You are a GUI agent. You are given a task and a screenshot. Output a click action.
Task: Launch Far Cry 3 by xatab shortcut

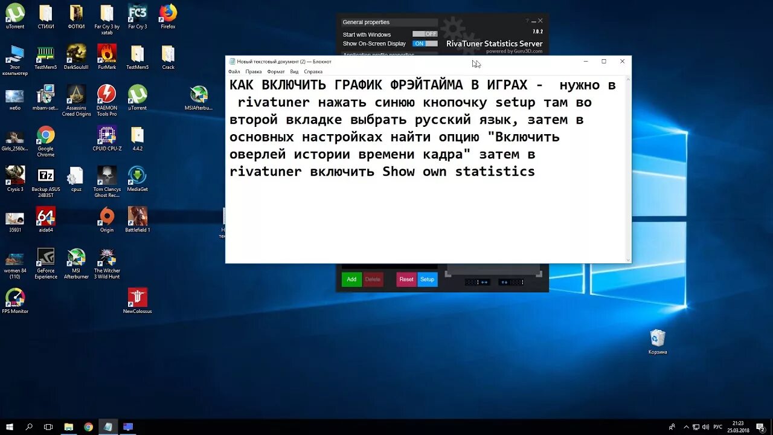tap(107, 19)
